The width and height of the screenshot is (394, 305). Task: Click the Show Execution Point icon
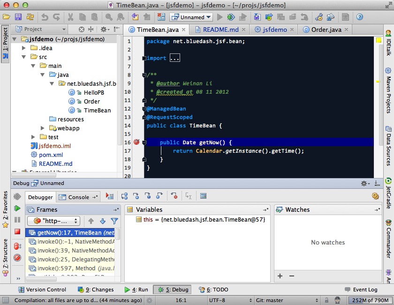(109, 196)
